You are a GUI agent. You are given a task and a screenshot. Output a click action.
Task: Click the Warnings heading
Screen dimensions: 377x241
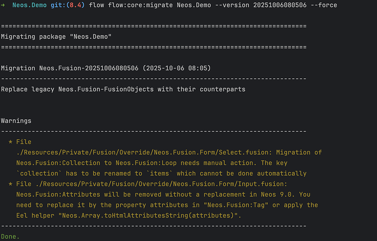16,120
